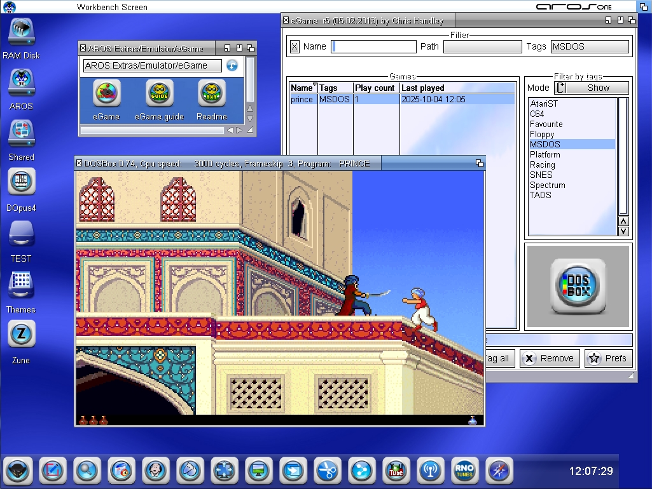652x489 pixels.
Task: Click the parent-directory arrow beside drawer path
Action: click(232, 65)
